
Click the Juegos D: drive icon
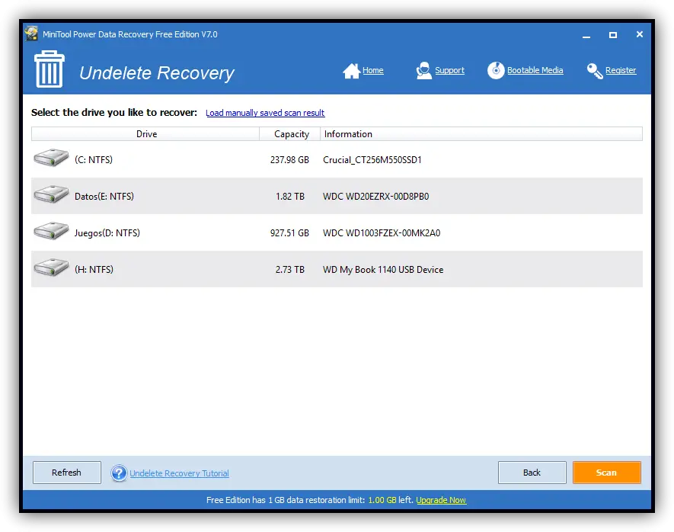pyautogui.click(x=51, y=231)
